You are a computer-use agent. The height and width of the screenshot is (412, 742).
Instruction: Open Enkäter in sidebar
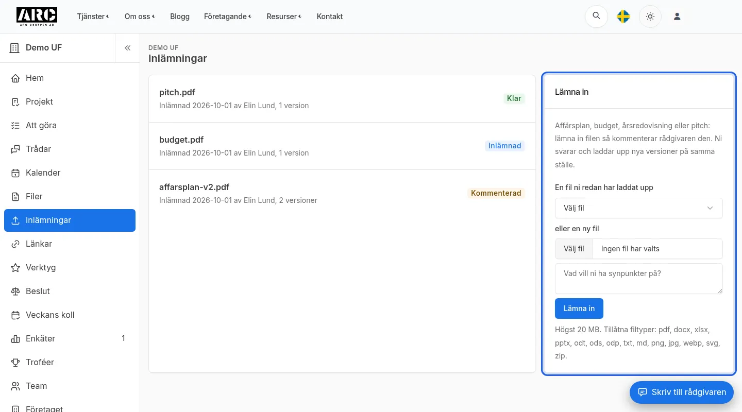point(70,339)
